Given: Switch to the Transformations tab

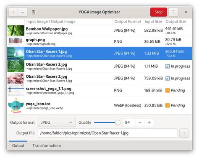Looking at the screenshot, I should tap(47, 145).
